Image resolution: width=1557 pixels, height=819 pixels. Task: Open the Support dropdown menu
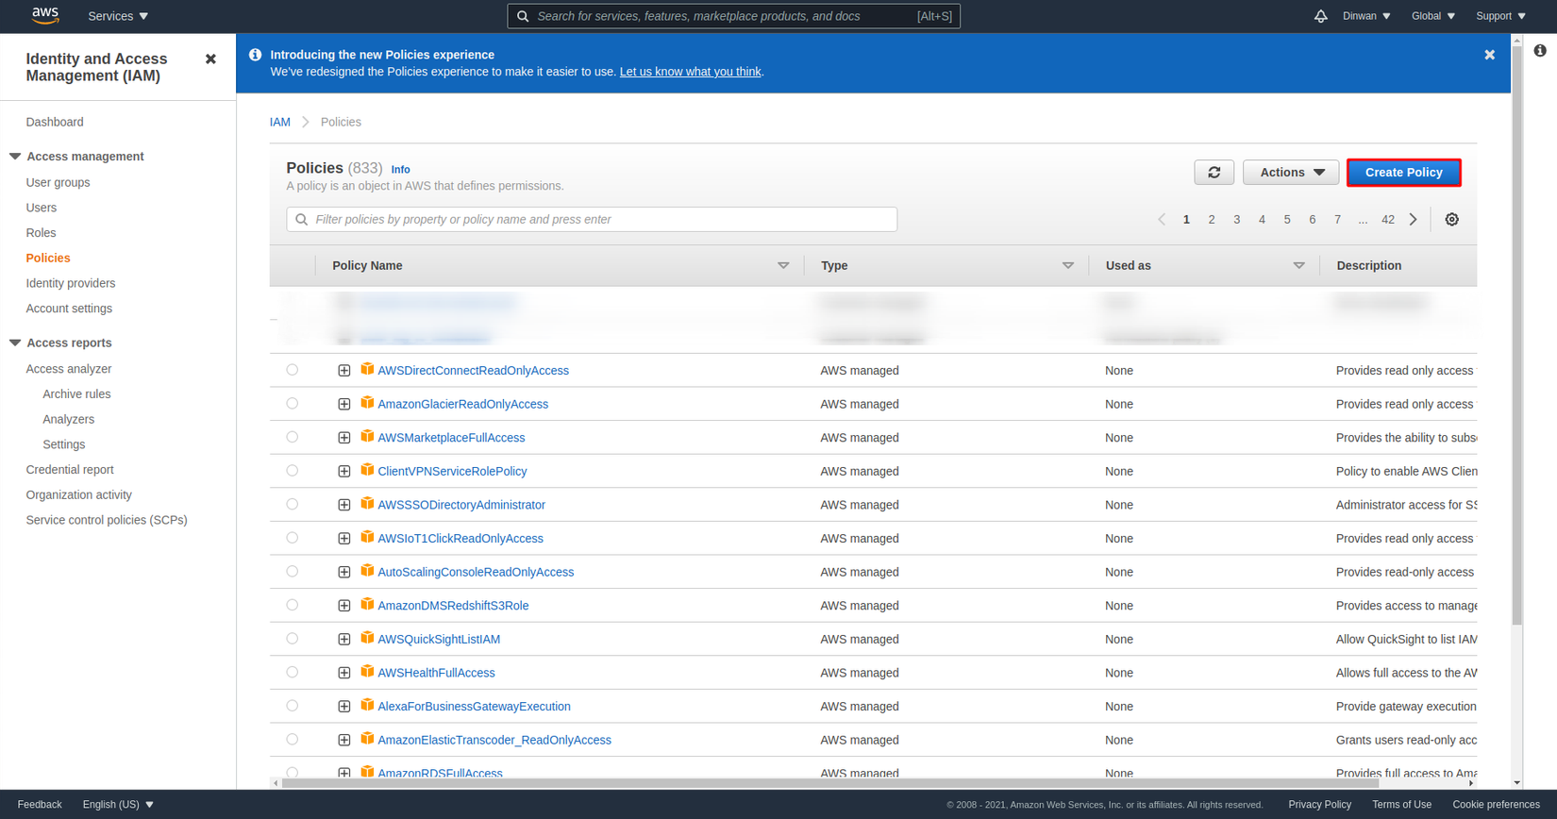[x=1500, y=16]
